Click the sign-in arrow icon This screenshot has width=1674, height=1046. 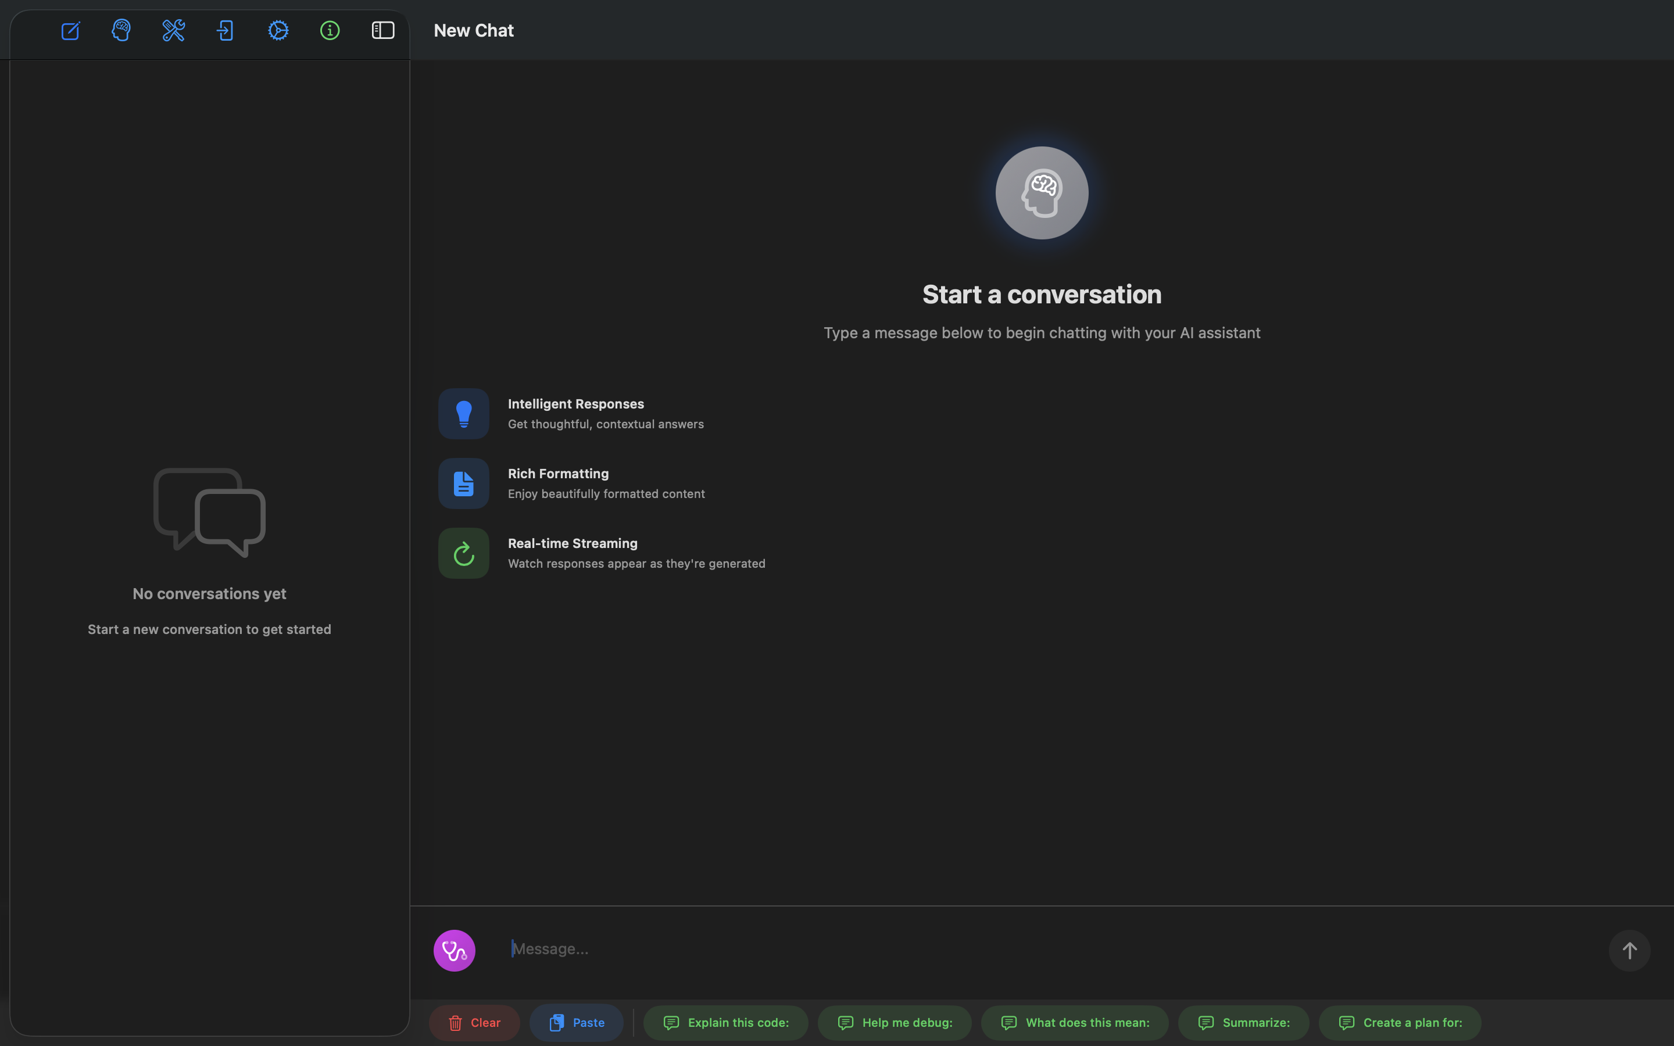pos(226,30)
